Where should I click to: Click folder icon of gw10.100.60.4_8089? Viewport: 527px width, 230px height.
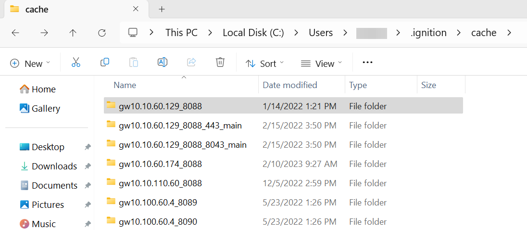tap(111, 201)
